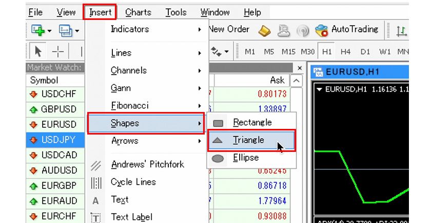Toggle AutoTrading
The width and height of the screenshot is (431, 223).
tap(347, 30)
